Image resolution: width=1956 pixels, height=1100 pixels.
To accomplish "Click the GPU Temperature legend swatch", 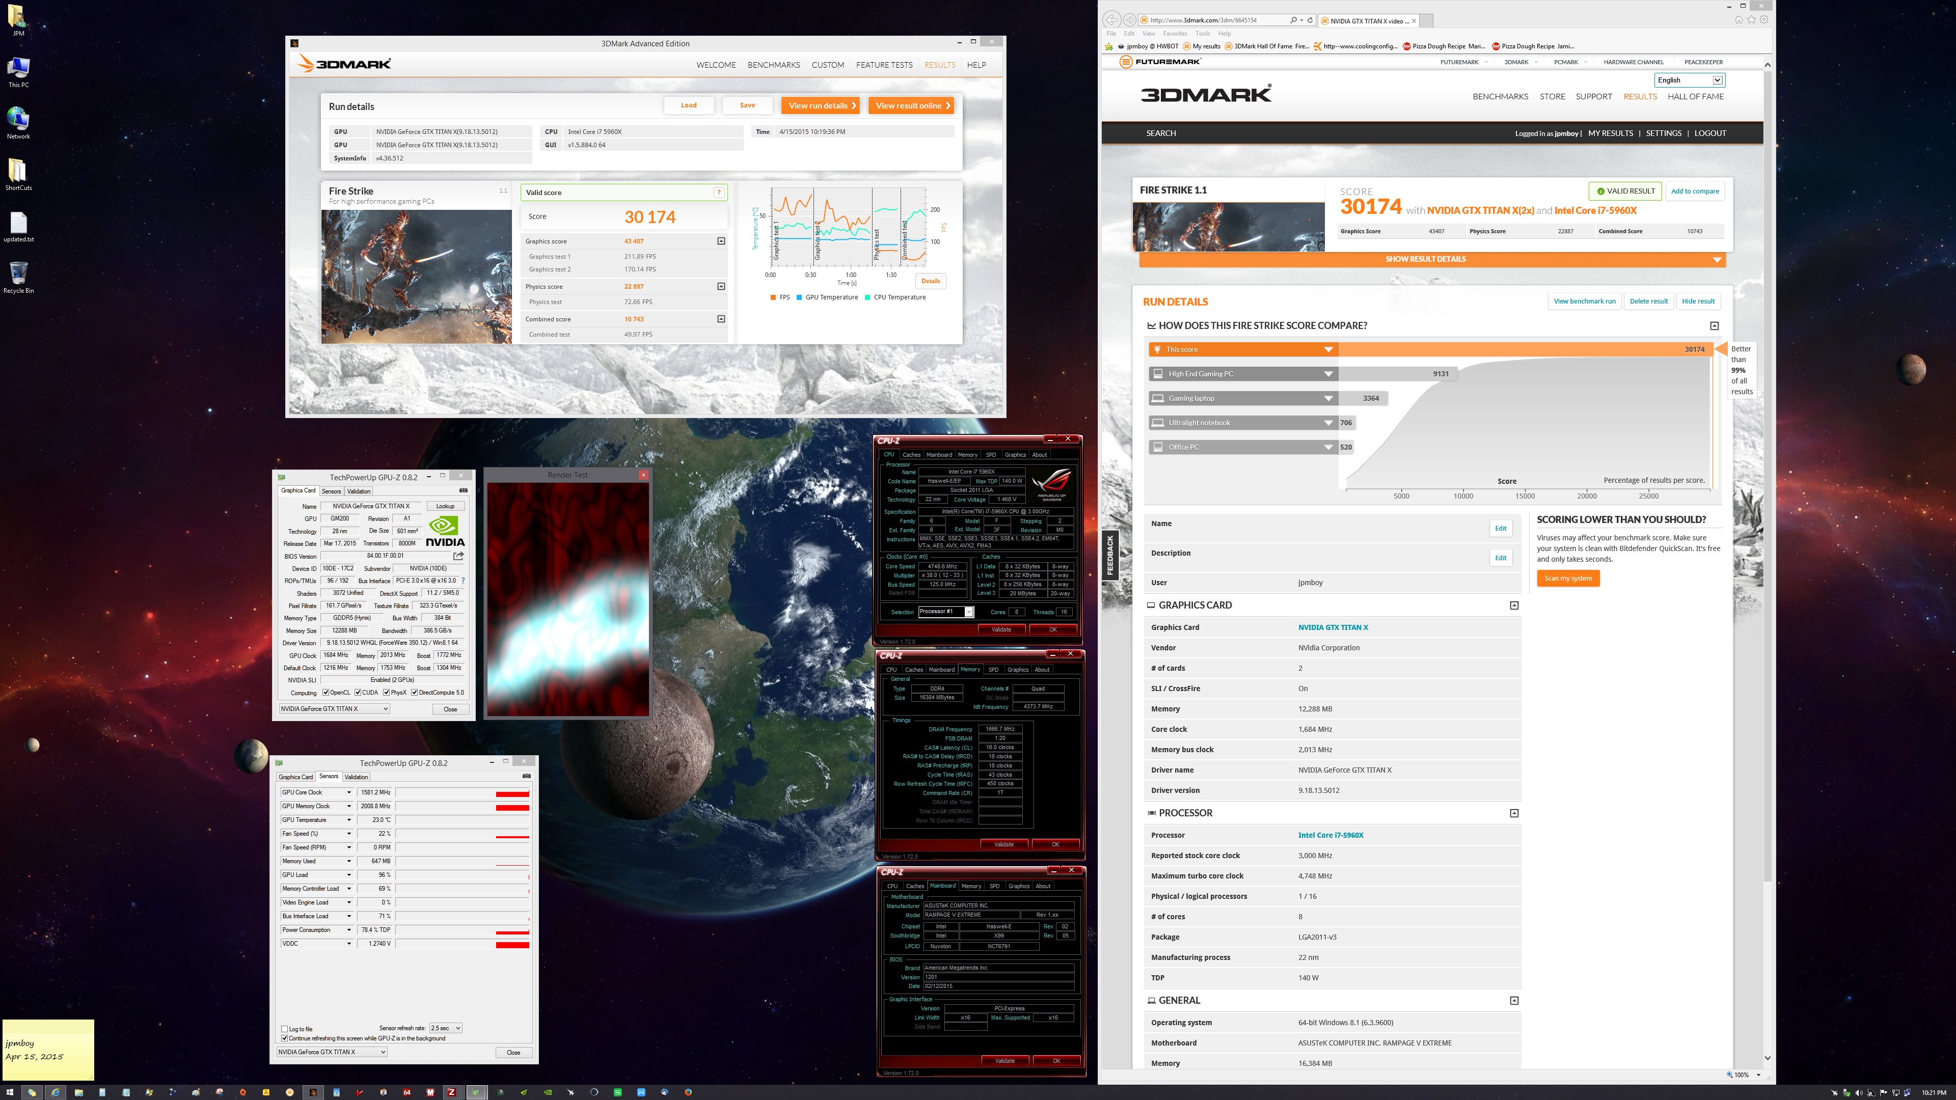I will 799,297.
